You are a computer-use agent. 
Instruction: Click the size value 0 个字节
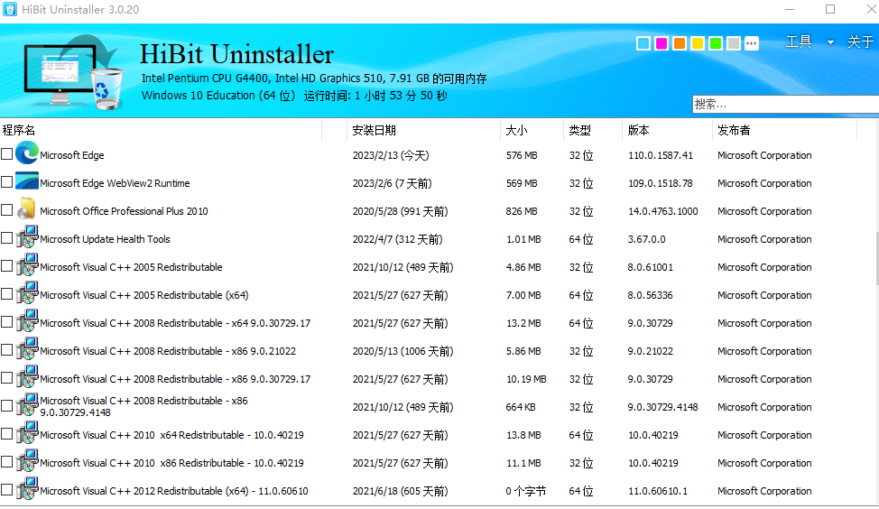tap(526, 492)
